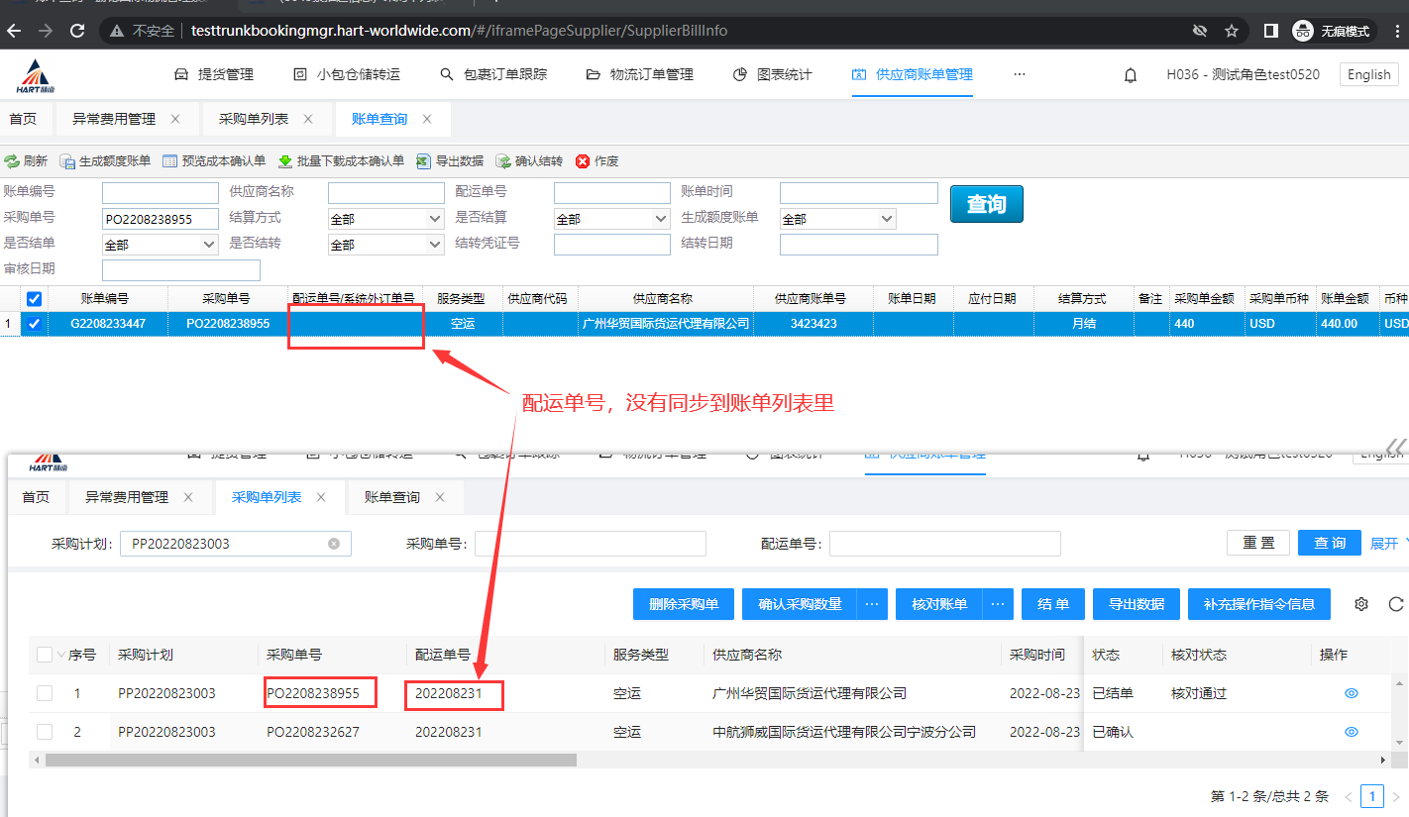Viewport: 1409px width, 817px height.
Task: Expand the 是否结单 dropdown
Action: [x=160, y=245]
